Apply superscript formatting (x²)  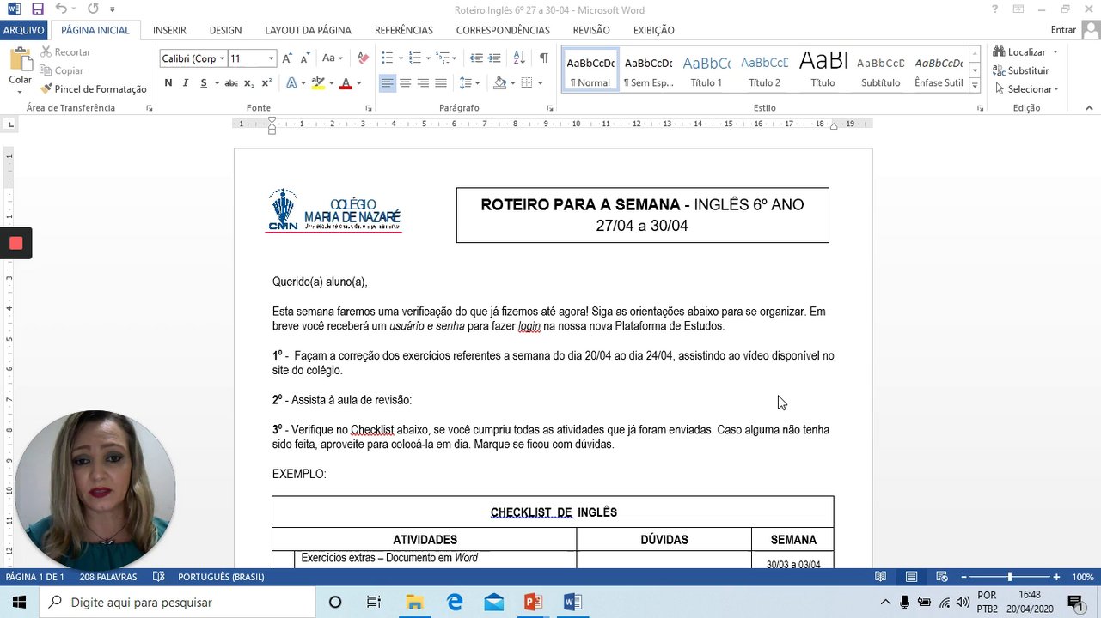click(x=266, y=83)
